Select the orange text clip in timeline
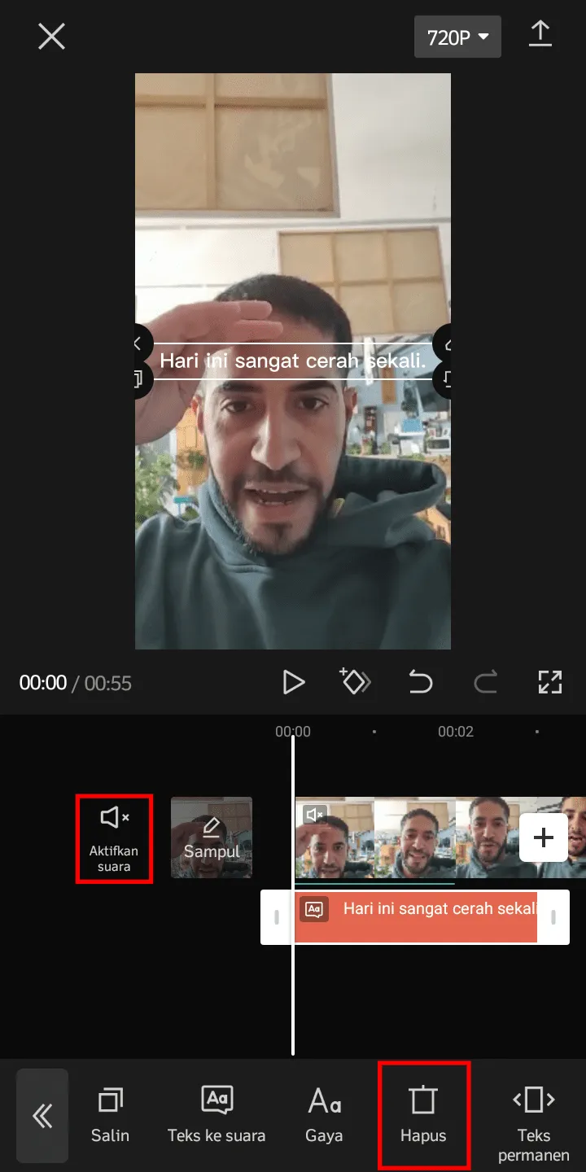 [415, 917]
